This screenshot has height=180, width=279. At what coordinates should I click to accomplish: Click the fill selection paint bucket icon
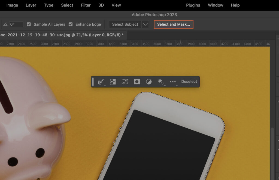tap(160, 81)
